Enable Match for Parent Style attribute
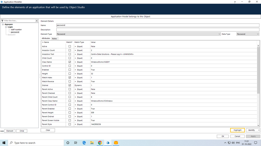Screen dimensions: 261x146 pyautogui.click(x=69, y=124)
